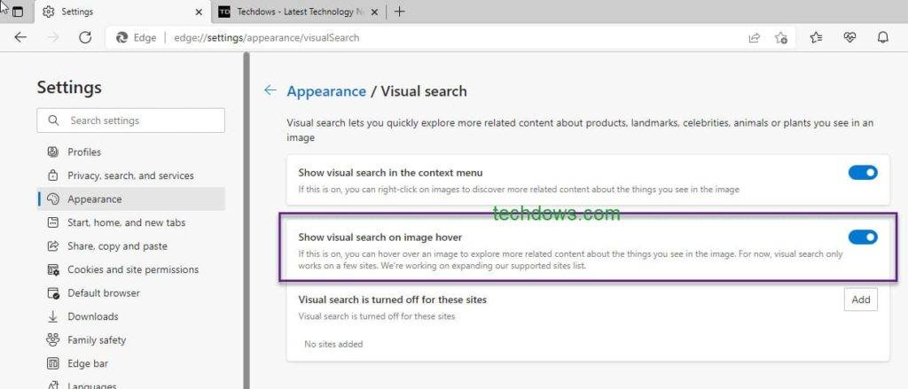The height and width of the screenshot is (389, 908).
Task: Open Privacy, search, and services settings
Action: [x=130, y=175]
